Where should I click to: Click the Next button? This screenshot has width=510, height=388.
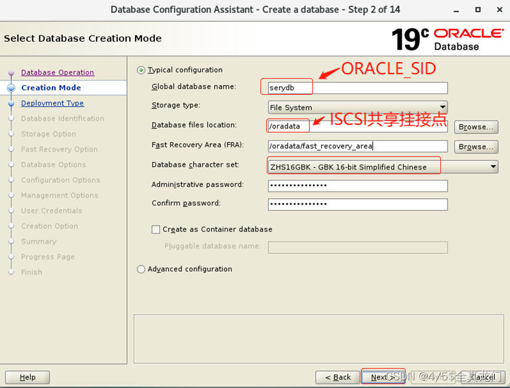(x=383, y=377)
